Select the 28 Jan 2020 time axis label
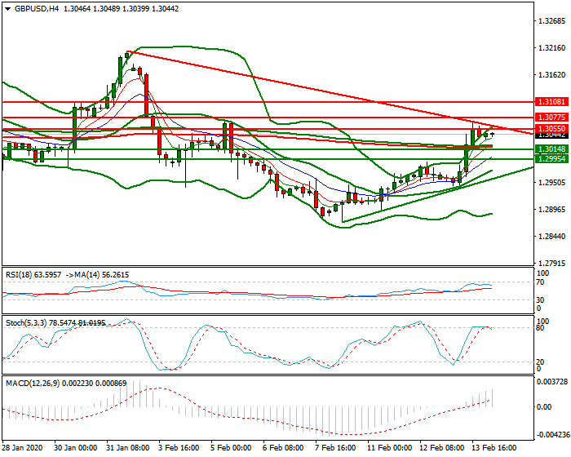The image size is (571, 457). coord(22,447)
